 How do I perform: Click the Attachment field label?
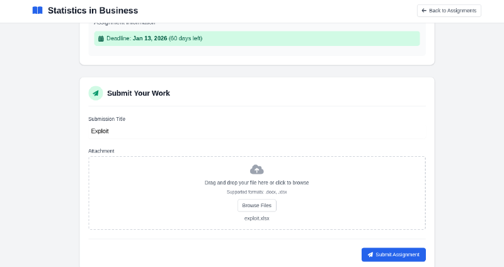(101, 151)
